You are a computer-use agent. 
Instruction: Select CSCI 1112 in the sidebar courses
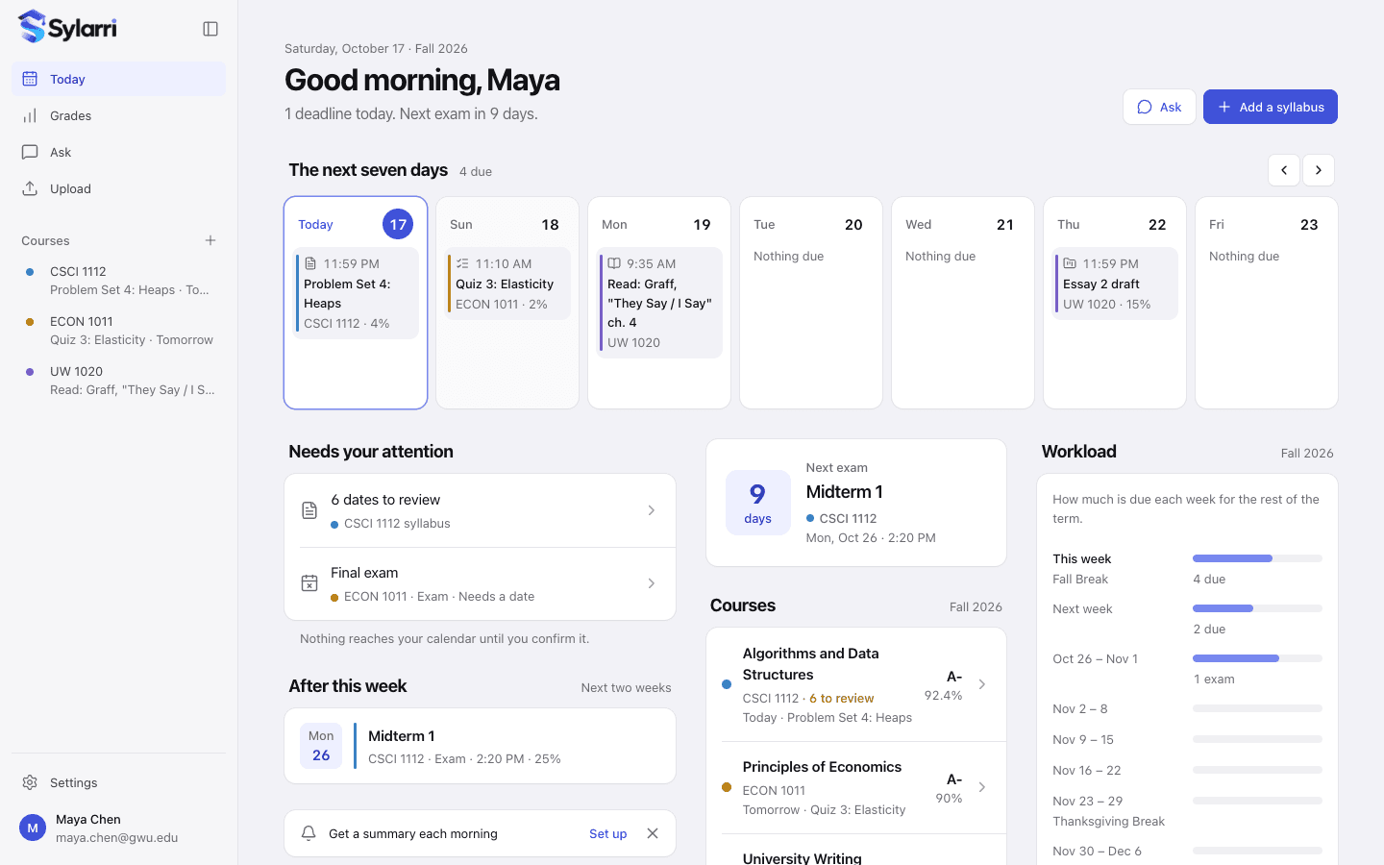point(119,281)
